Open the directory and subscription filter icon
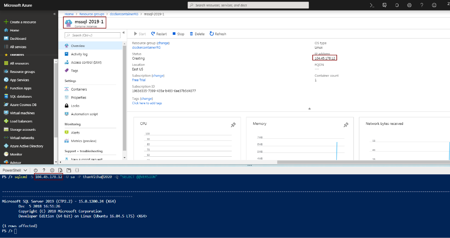This screenshot has width=450, height=238. [385, 5]
